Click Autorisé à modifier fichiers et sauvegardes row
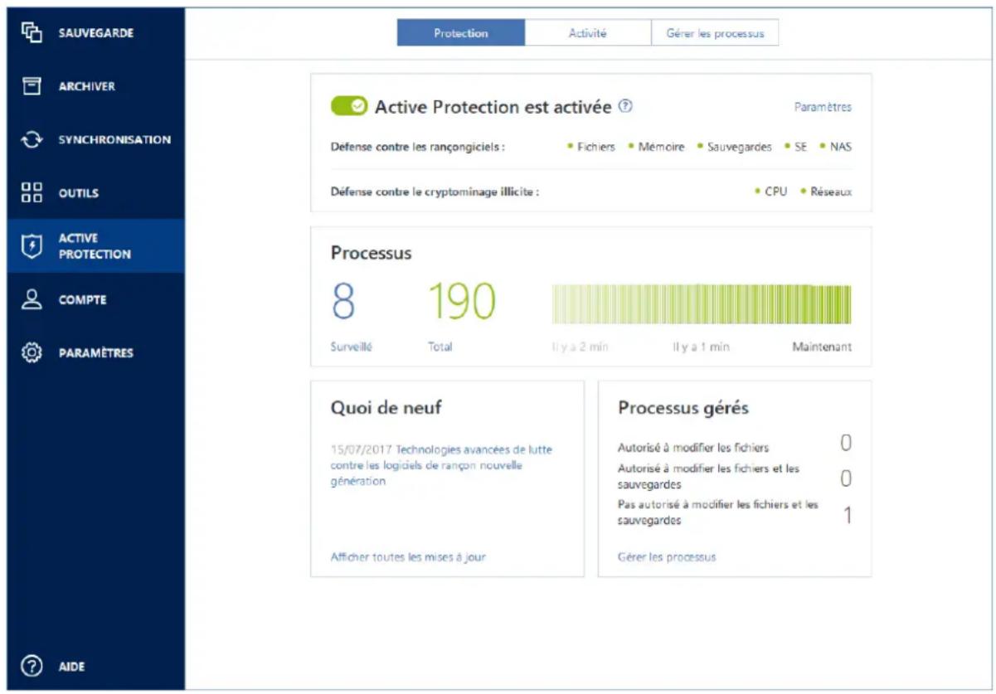The image size is (996, 694). pyautogui.click(x=735, y=477)
